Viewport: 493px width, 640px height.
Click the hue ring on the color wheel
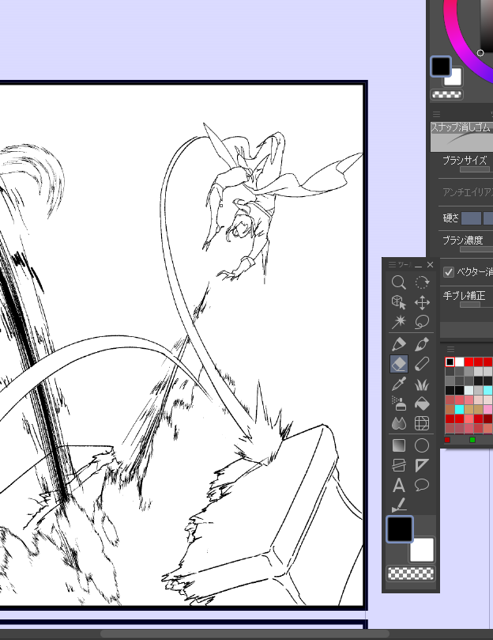pos(457,45)
